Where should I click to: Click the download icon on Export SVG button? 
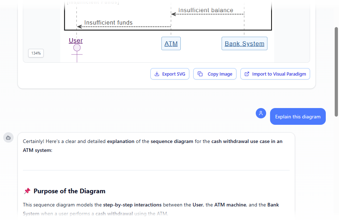coord(156,74)
